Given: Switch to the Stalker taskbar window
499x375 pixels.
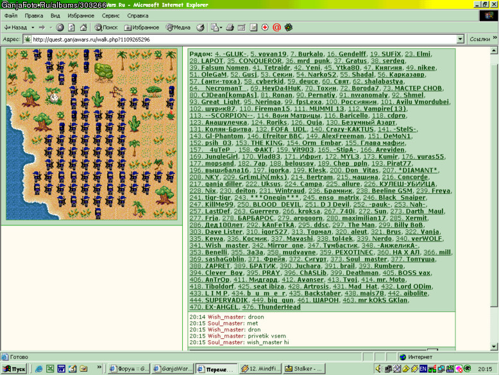Looking at the screenshot, I should (x=303, y=369).
